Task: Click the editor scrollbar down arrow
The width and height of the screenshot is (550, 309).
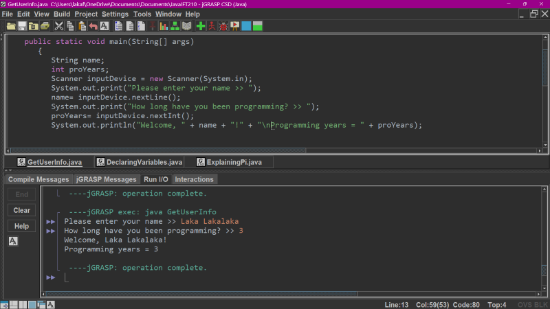Action: click(545, 145)
